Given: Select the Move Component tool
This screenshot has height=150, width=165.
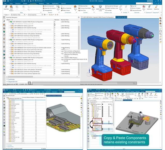Looking at the screenshot, I should pyautogui.click(x=48, y=6).
